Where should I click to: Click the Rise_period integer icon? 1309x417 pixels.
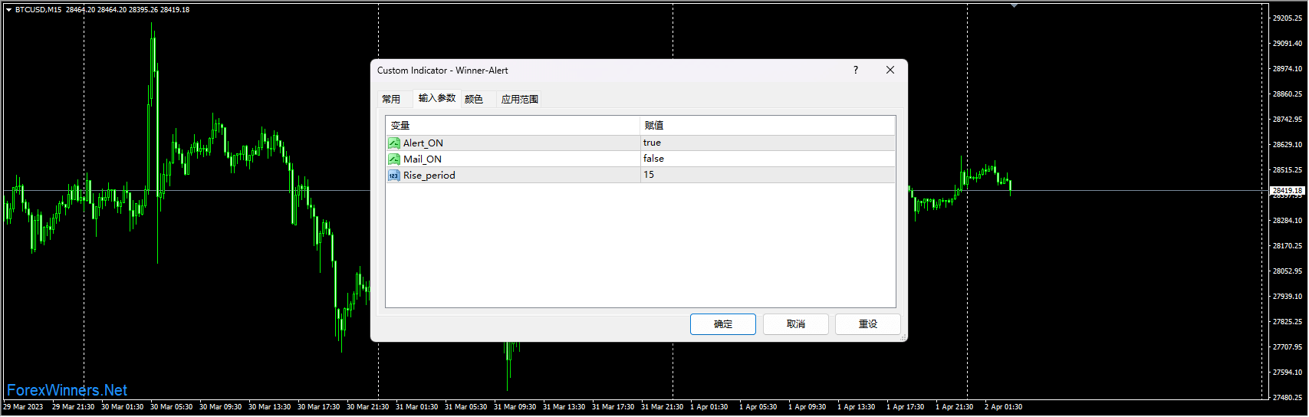(394, 176)
